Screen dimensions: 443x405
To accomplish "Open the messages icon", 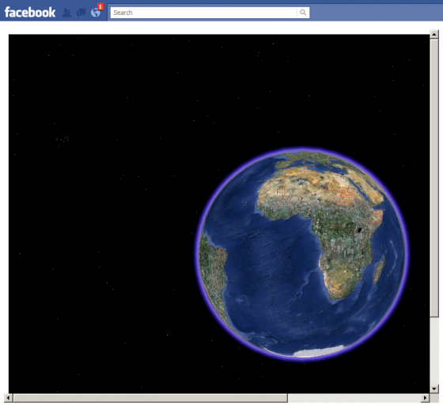I will [x=81, y=13].
